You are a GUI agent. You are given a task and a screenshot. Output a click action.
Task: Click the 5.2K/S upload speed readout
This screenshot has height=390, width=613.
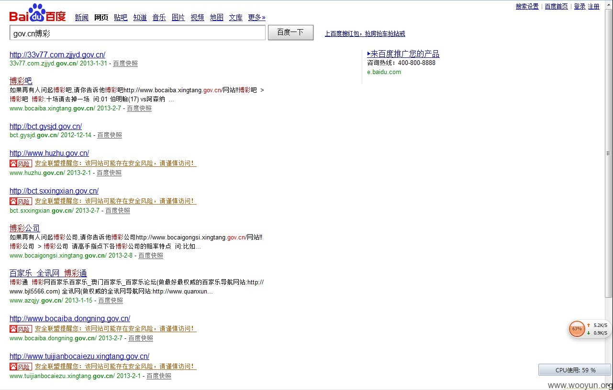600,325
